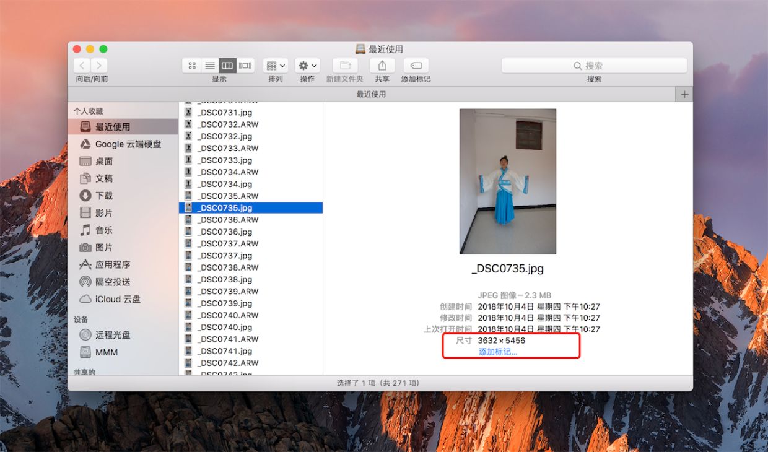This screenshot has height=452, width=768.
Task: Open 文稿 in the sidebar
Action: point(123,178)
